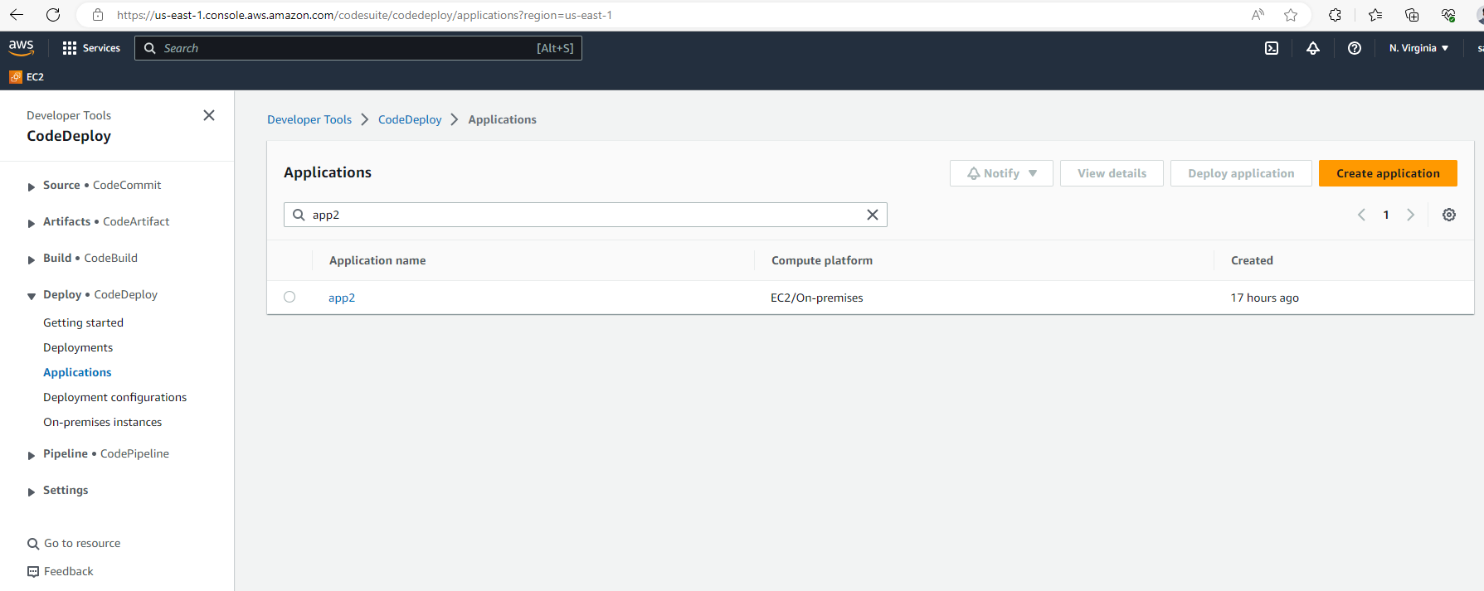Open Deployments in the sidebar

(x=78, y=347)
